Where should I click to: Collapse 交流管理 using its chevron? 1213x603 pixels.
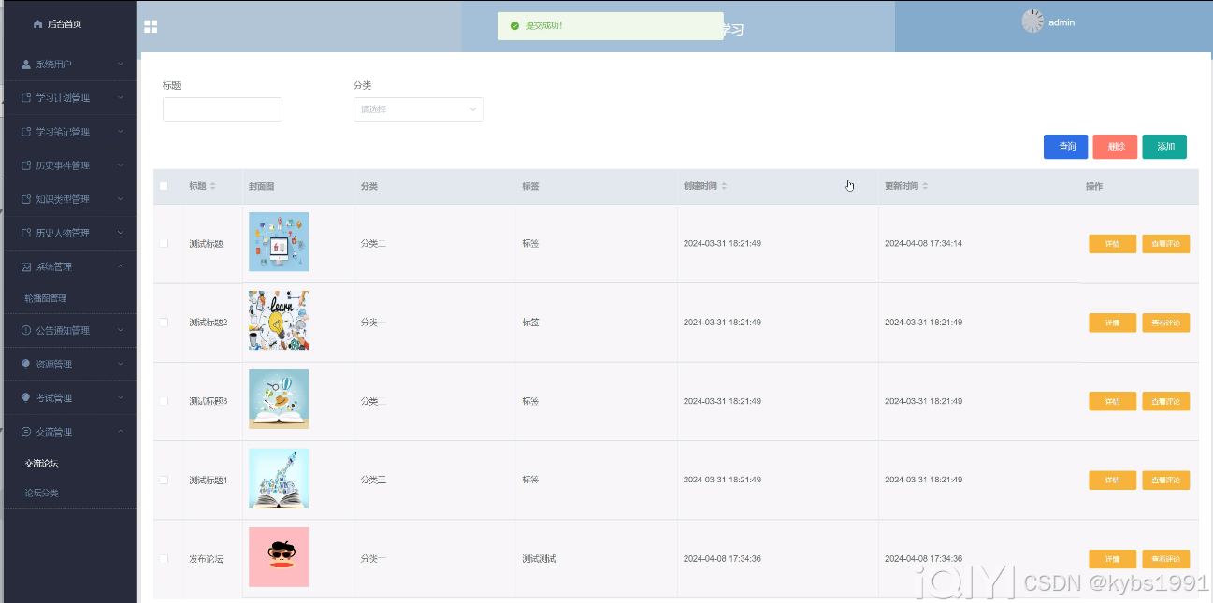(x=121, y=431)
